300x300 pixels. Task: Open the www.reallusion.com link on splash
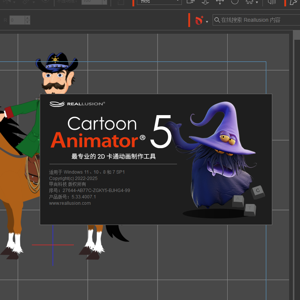coord(70,203)
